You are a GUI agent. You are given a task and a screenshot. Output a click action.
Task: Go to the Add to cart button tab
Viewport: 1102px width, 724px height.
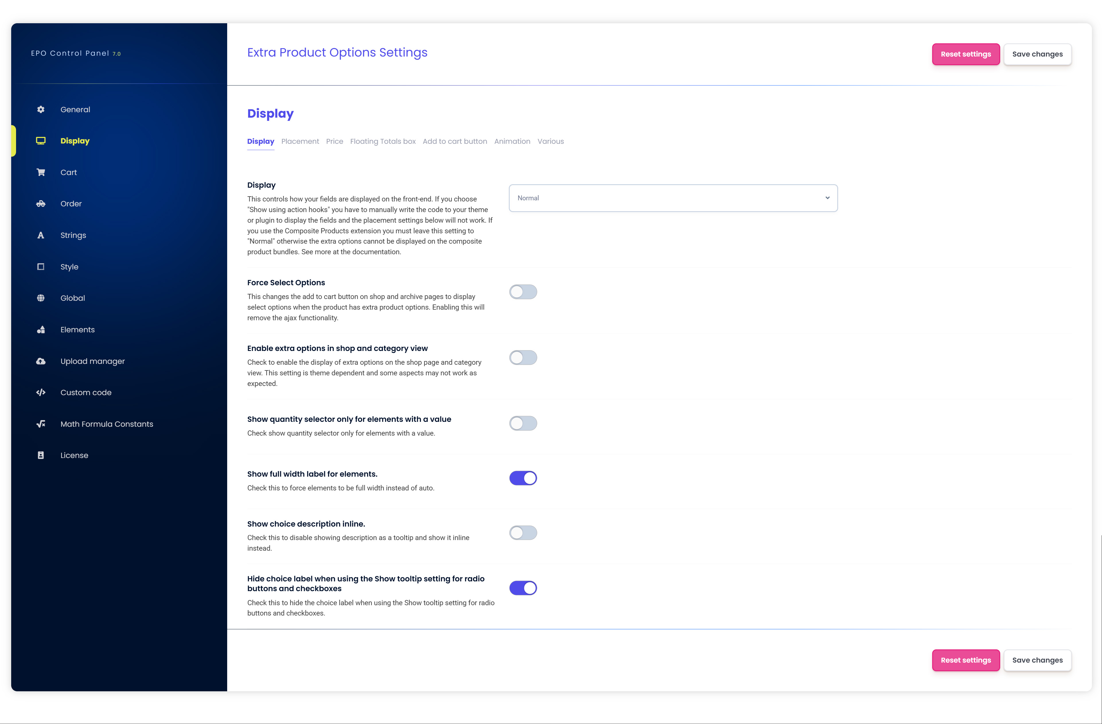click(x=455, y=141)
